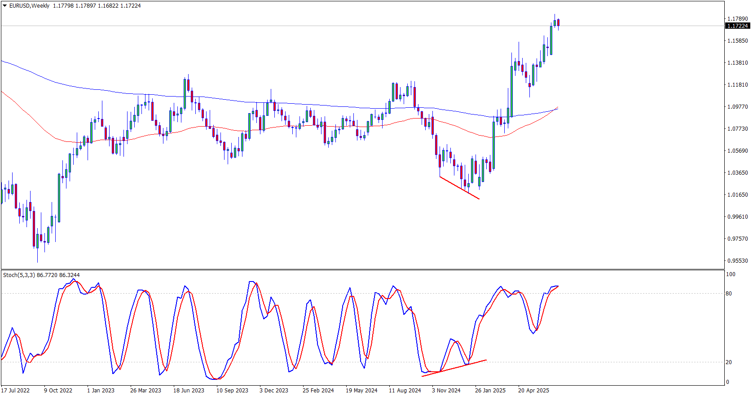
Task: Select the red trendline under the price lows
Action: [459, 188]
